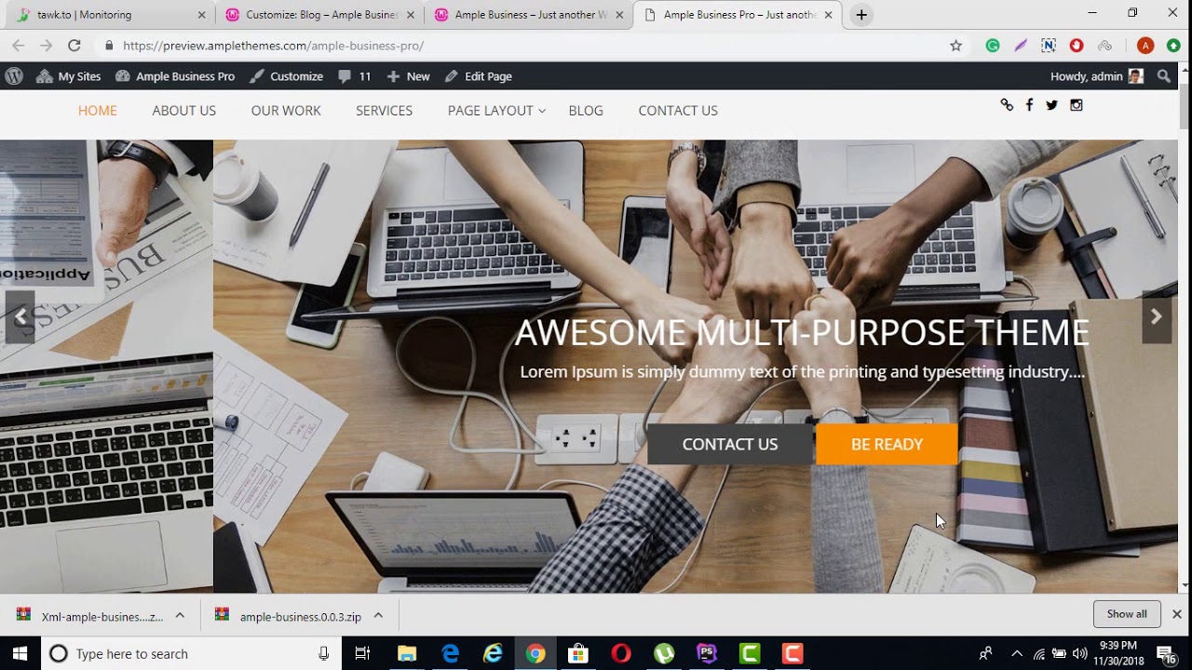Show the previous slide with left arrow
This screenshot has width=1192, height=670.
click(x=19, y=317)
